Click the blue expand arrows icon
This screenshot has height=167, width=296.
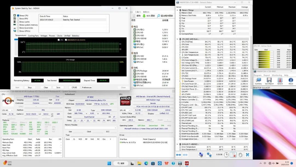tap(178, 155)
